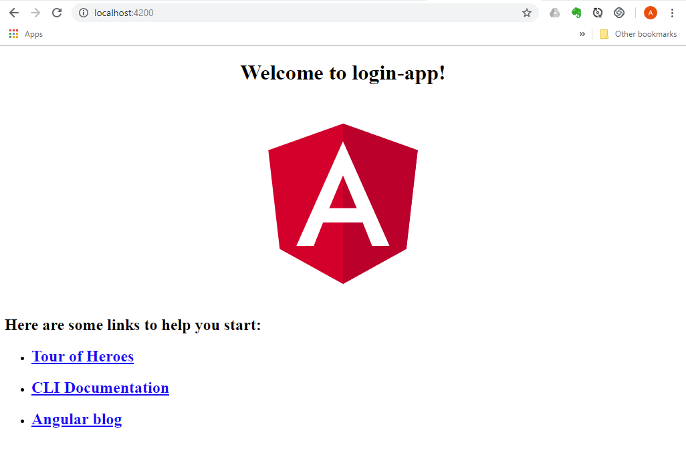The width and height of the screenshot is (686, 461).
Task: Open the Tour of Heroes link
Action: (x=82, y=356)
